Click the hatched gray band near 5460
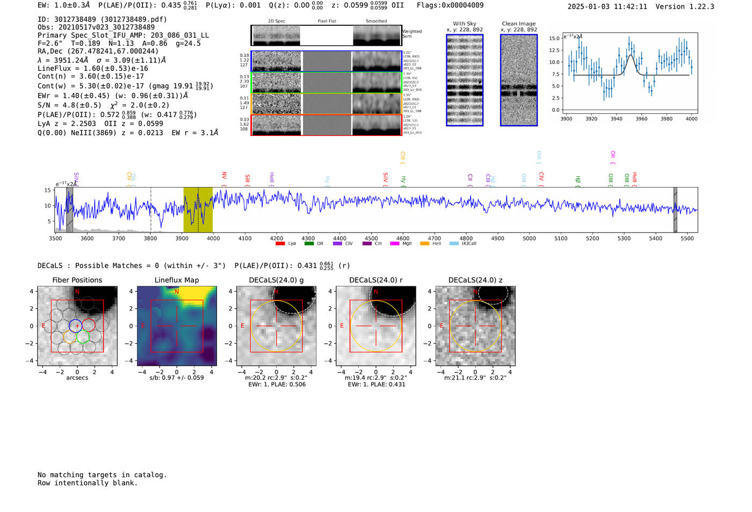 point(675,210)
